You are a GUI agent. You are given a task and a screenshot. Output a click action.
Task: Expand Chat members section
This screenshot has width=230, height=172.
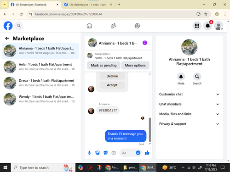[x=189, y=104]
